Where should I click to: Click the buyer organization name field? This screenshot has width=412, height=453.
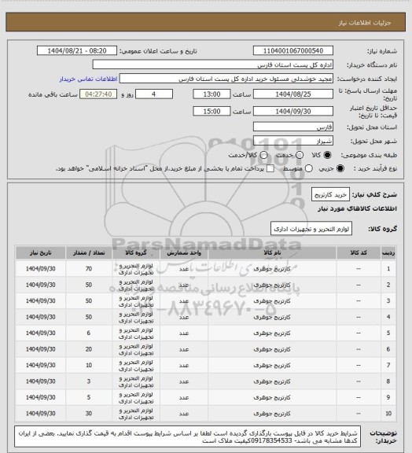tap(212, 64)
